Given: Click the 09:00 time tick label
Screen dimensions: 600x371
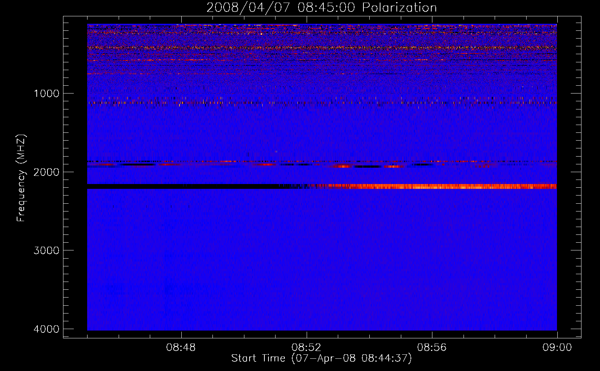Looking at the screenshot, I should point(557,348).
